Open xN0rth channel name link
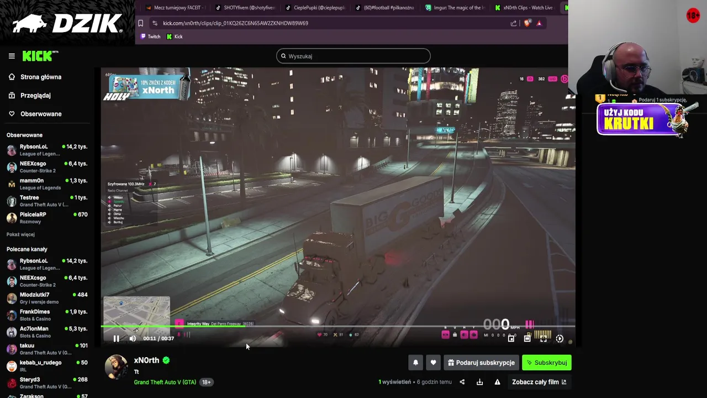The image size is (707, 398). pyautogui.click(x=146, y=360)
